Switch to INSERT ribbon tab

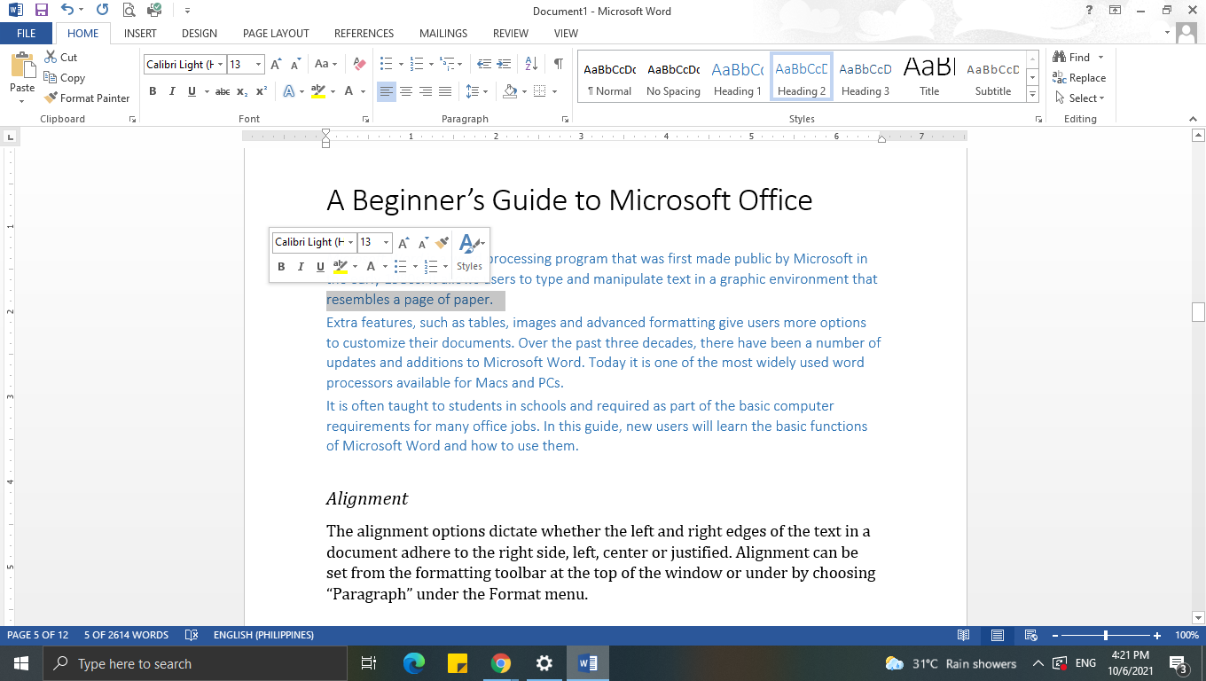click(x=140, y=33)
